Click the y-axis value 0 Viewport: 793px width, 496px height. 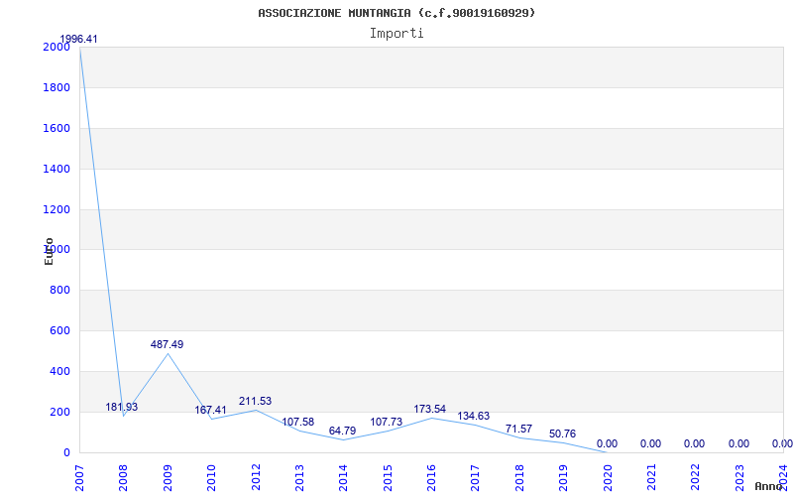point(66,452)
